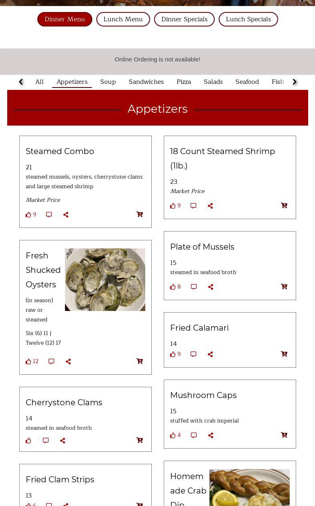Share the 18 Count Steamed Shrimp item
The height and width of the screenshot is (506, 315).
coord(210,206)
